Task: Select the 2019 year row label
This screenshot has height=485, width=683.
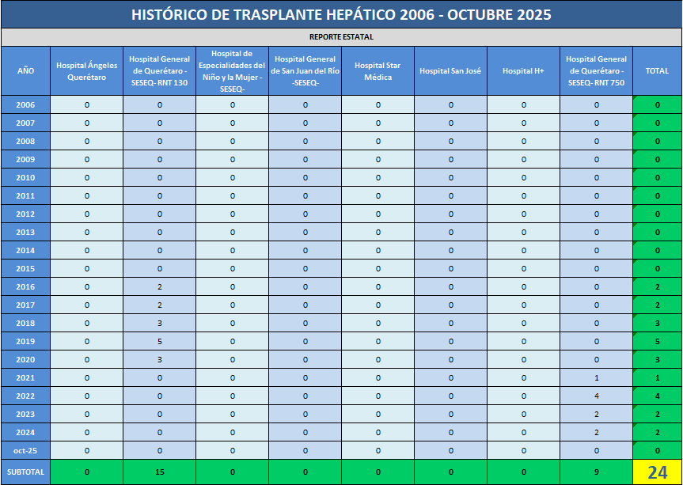Action: [25, 341]
